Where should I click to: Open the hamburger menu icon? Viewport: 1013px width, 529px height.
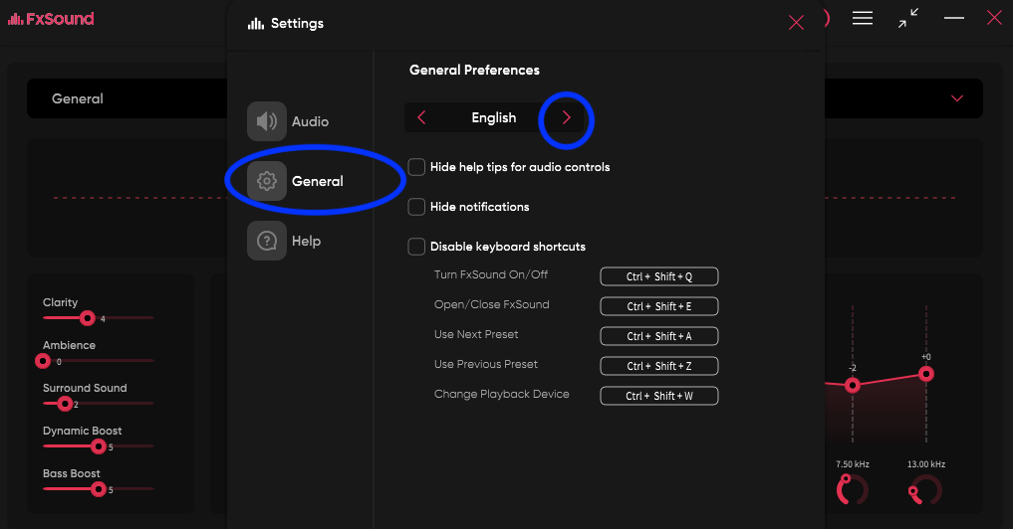863,18
